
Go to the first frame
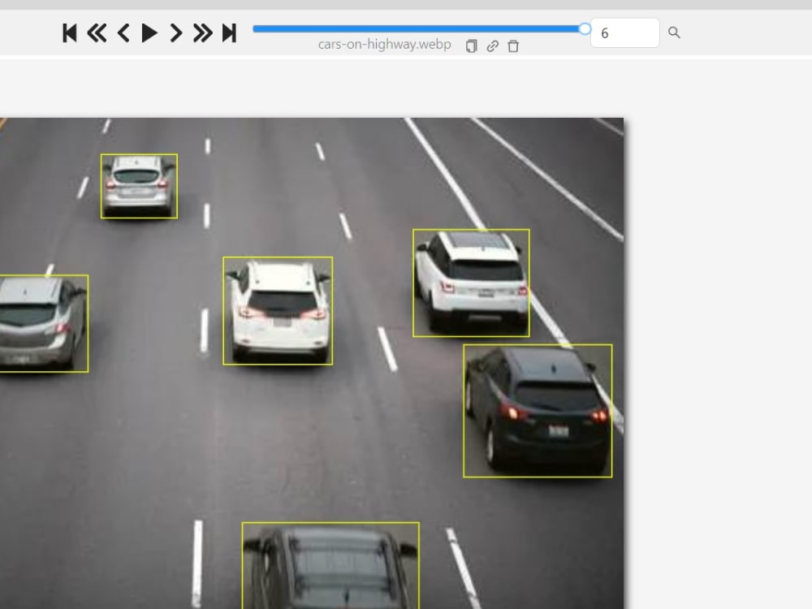pos(69,33)
